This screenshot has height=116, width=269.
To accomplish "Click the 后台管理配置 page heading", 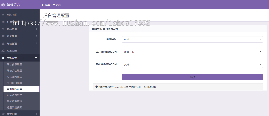I will pos(56,15).
